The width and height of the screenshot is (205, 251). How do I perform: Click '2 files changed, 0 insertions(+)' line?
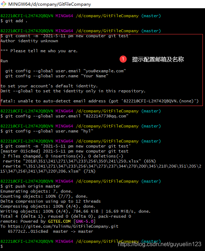(x=63, y=156)
